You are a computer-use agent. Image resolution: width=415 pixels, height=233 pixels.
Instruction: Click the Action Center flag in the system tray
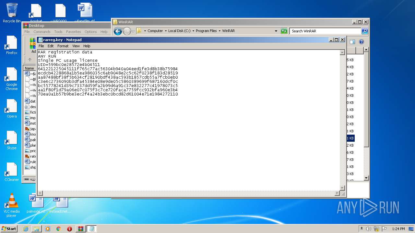(384, 229)
